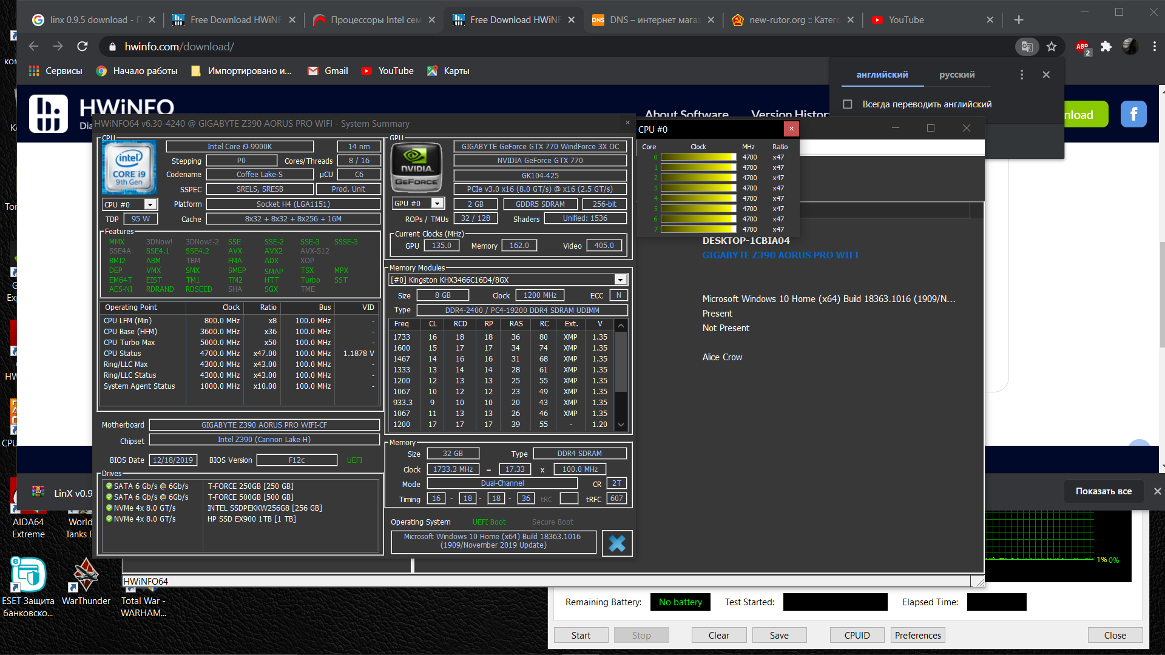The width and height of the screenshot is (1165, 655).
Task: Click the Google Translate icon in address bar
Action: (1027, 47)
